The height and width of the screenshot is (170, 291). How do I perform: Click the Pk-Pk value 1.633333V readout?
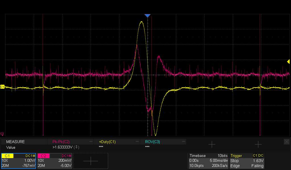[x=63, y=147]
